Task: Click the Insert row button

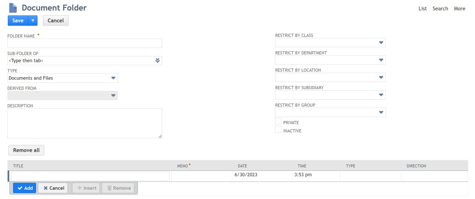Action: (86, 188)
